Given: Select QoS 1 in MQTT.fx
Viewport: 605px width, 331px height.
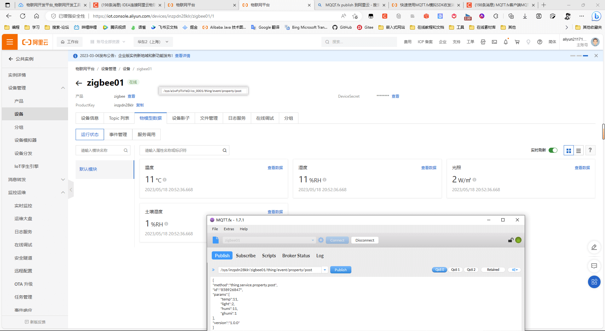Looking at the screenshot, I should pos(455,270).
